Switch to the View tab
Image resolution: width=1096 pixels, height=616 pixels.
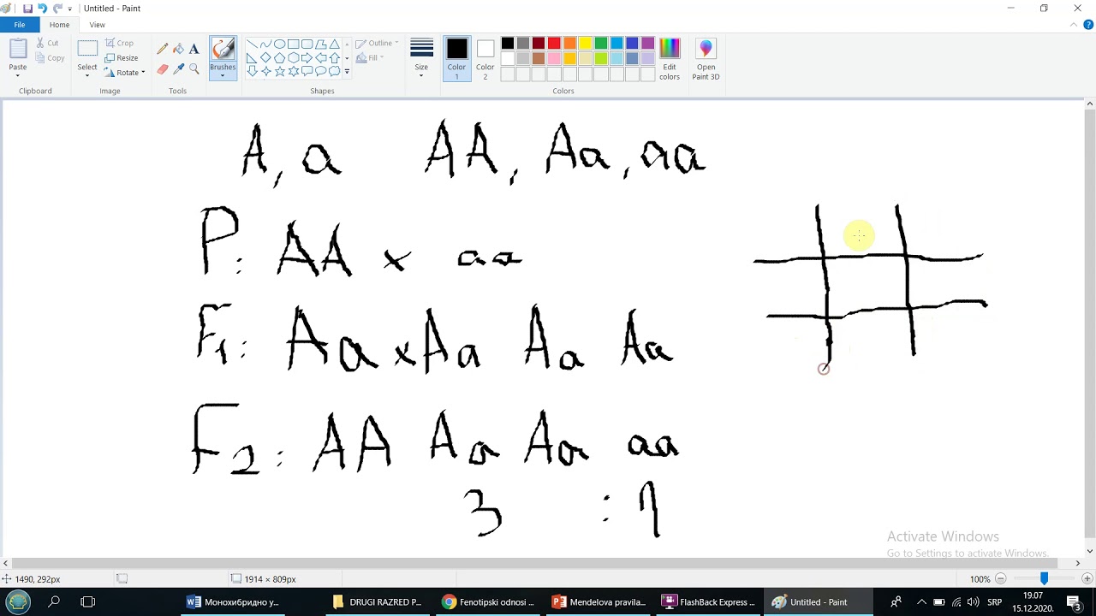(98, 25)
